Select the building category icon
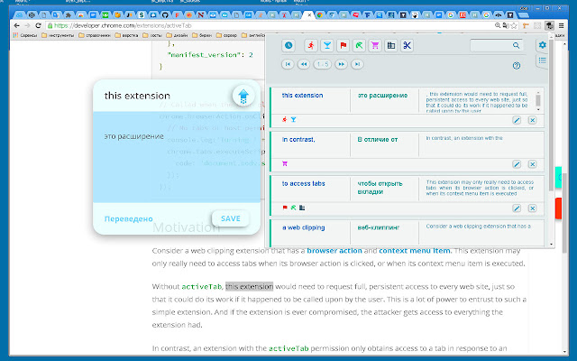The width and height of the screenshot is (577, 361). point(391,46)
